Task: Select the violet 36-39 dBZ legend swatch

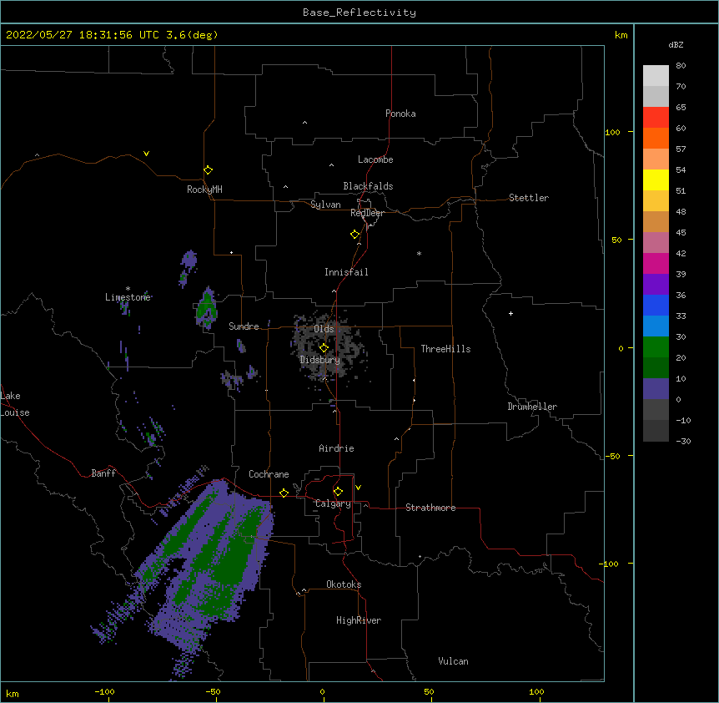Action: 656,284
